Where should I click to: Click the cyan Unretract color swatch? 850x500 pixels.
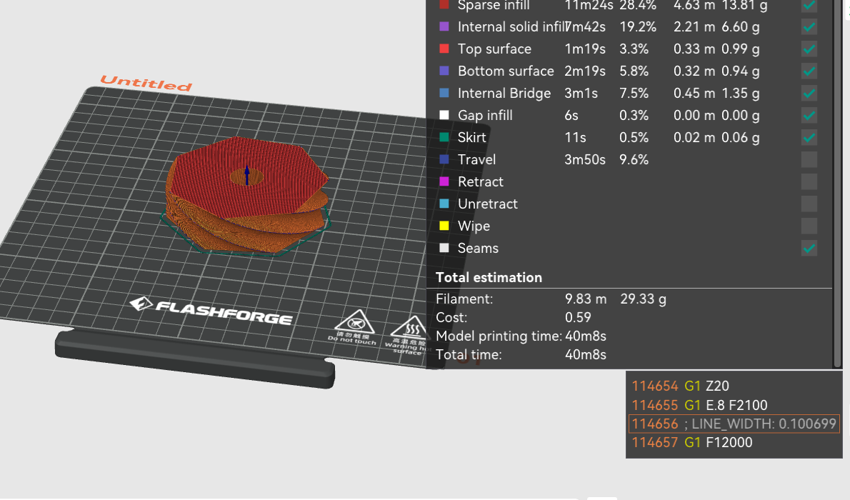444,204
